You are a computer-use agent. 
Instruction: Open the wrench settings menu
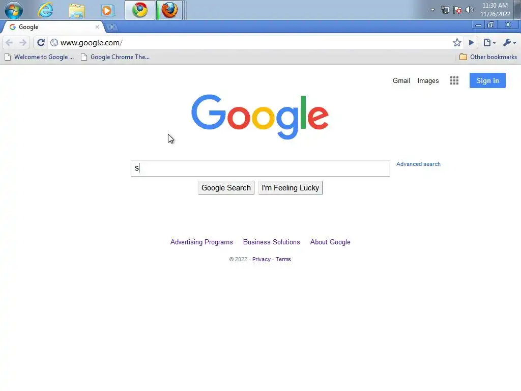[x=510, y=43]
